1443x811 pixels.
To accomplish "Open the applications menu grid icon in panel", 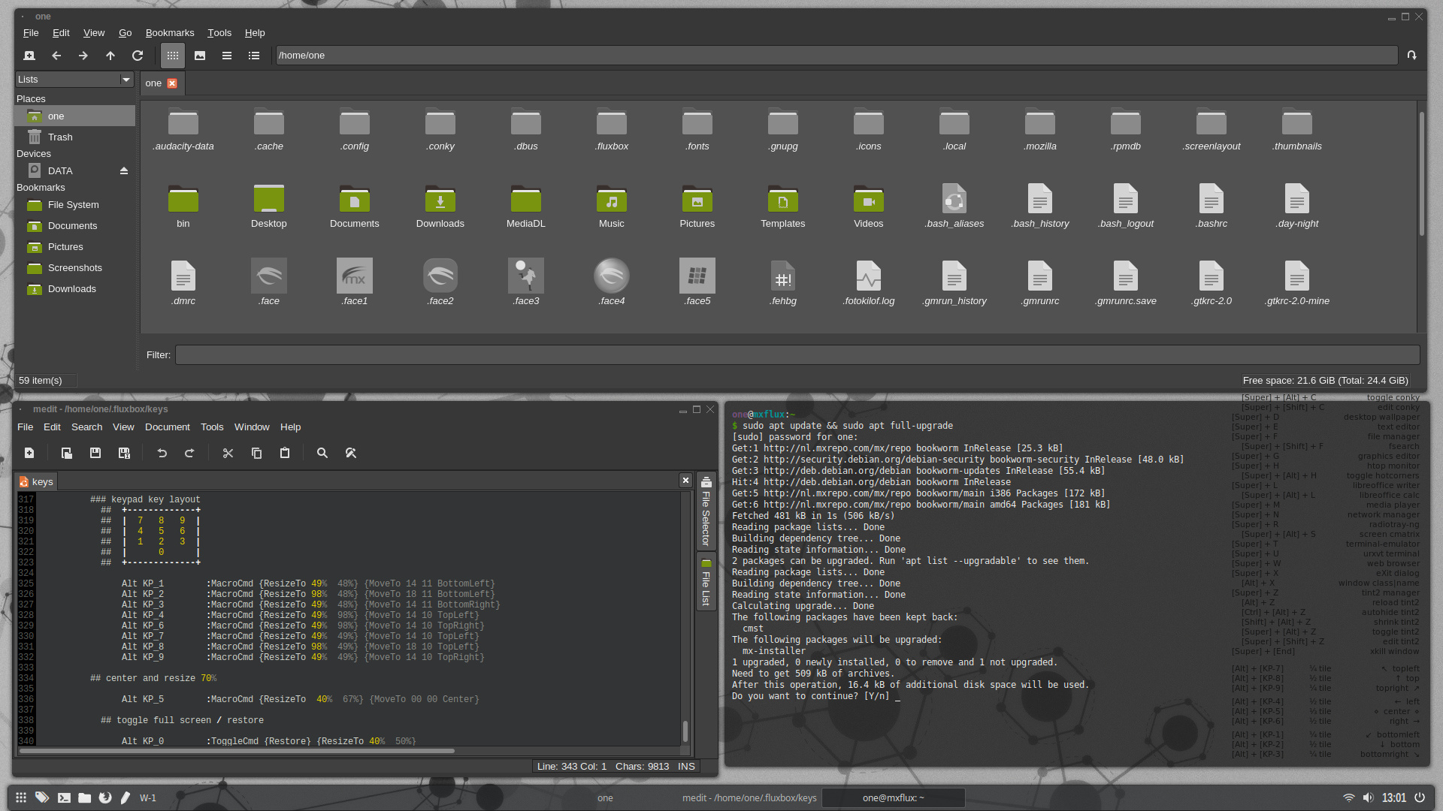I will coord(21,798).
